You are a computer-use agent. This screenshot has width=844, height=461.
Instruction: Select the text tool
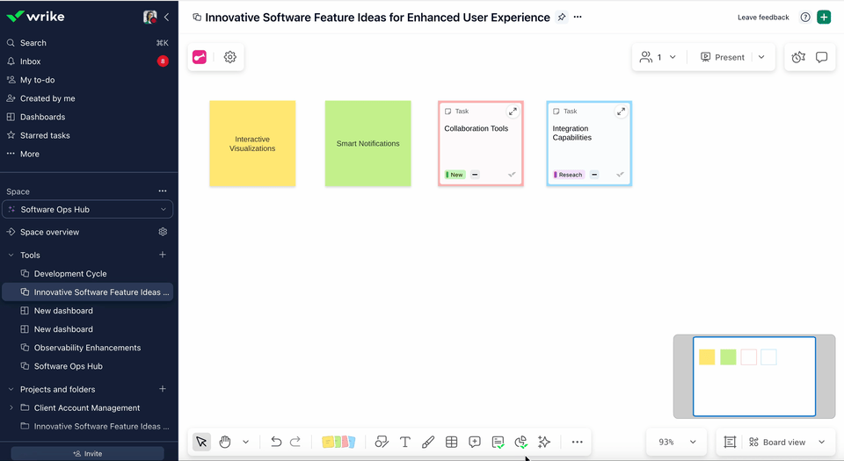[x=405, y=443]
